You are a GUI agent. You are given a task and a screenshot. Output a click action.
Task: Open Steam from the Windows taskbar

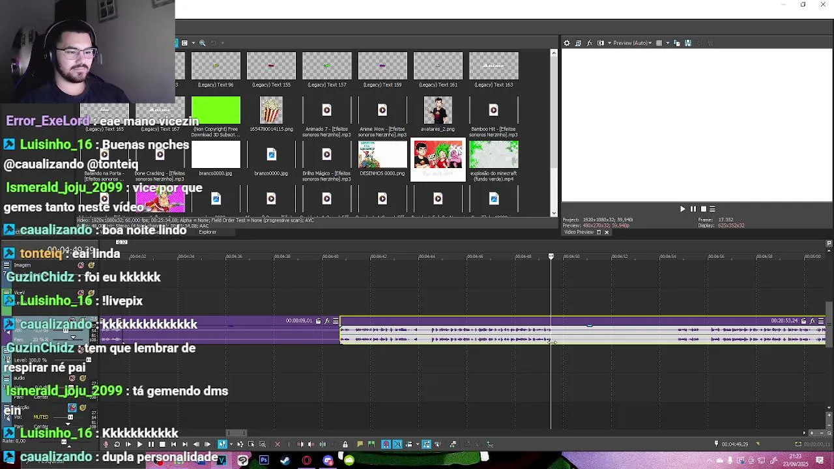click(x=285, y=461)
